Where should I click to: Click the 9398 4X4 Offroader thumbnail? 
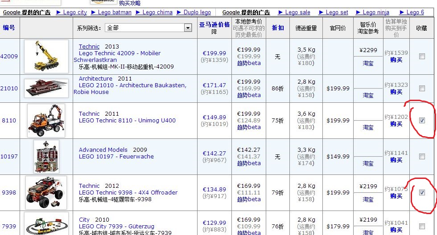coord(46,192)
